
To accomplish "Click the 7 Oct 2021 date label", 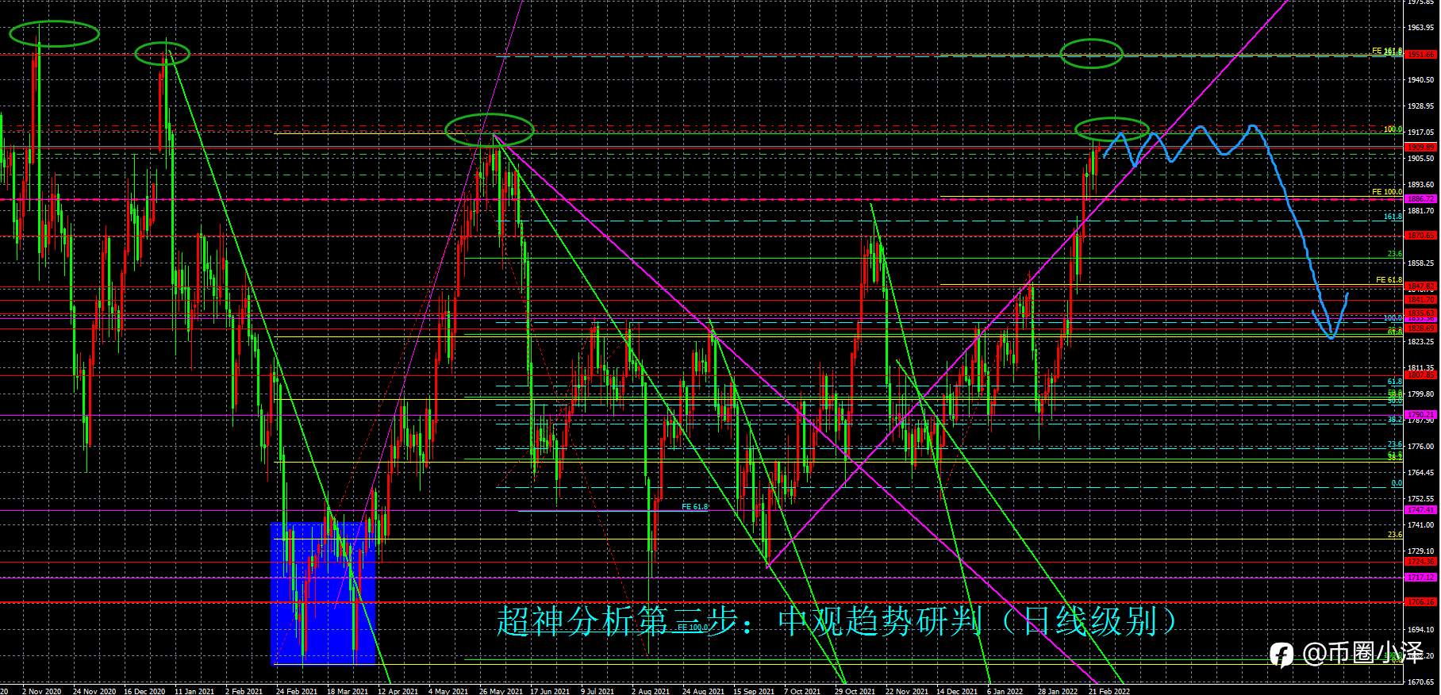I will 802,691.
